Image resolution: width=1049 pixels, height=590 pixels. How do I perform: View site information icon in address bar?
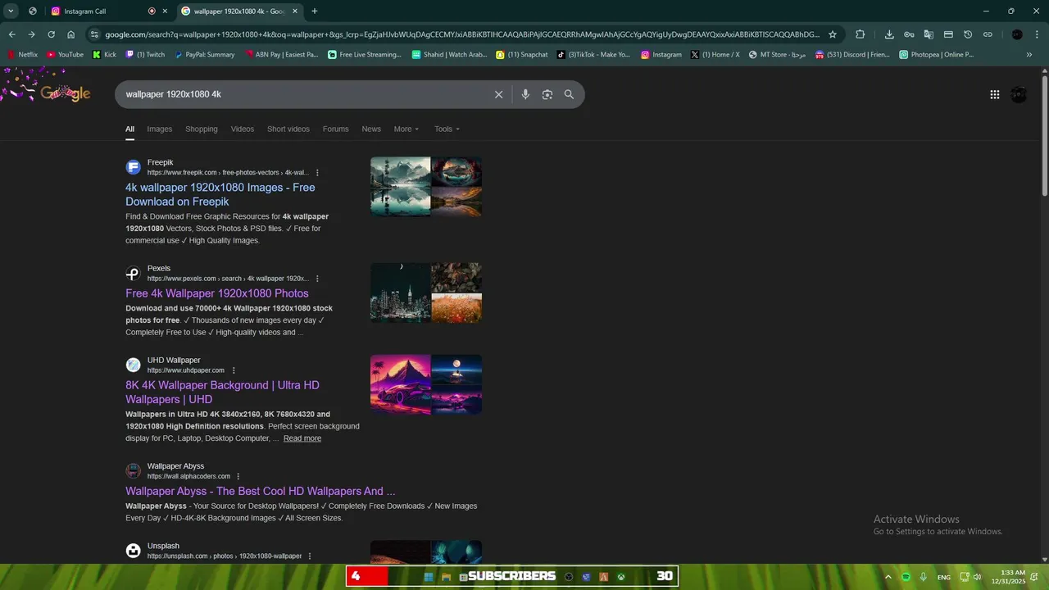click(94, 34)
